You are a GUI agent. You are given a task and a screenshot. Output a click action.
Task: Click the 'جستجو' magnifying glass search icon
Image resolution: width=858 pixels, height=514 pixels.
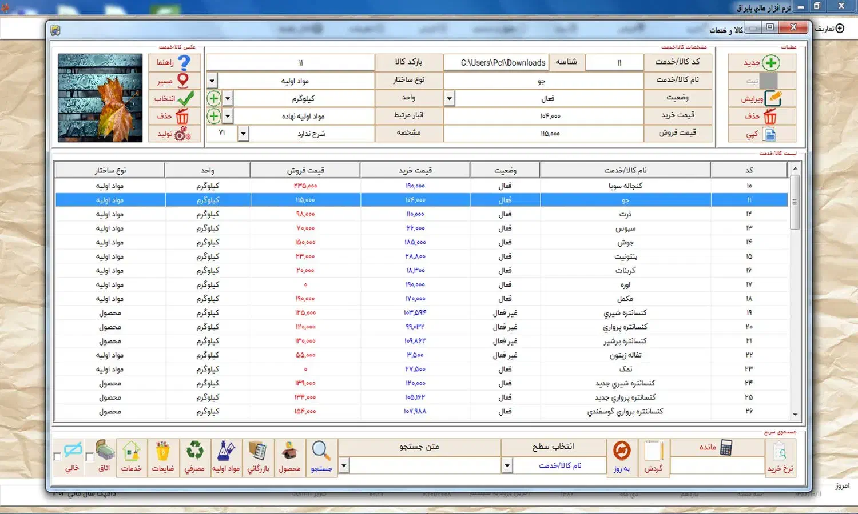pyautogui.click(x=321, y=451)
